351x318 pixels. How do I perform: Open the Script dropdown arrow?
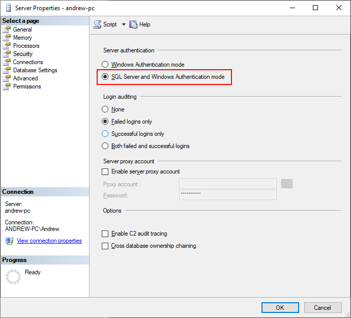click(x=124, y=24)
